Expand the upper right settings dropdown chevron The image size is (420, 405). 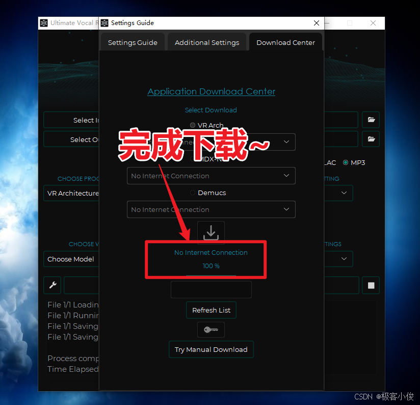tap(344, 193)
